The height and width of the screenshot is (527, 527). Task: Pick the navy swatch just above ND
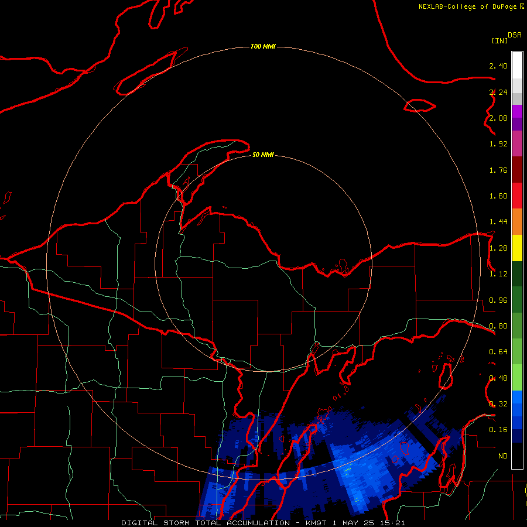[517, 436]
